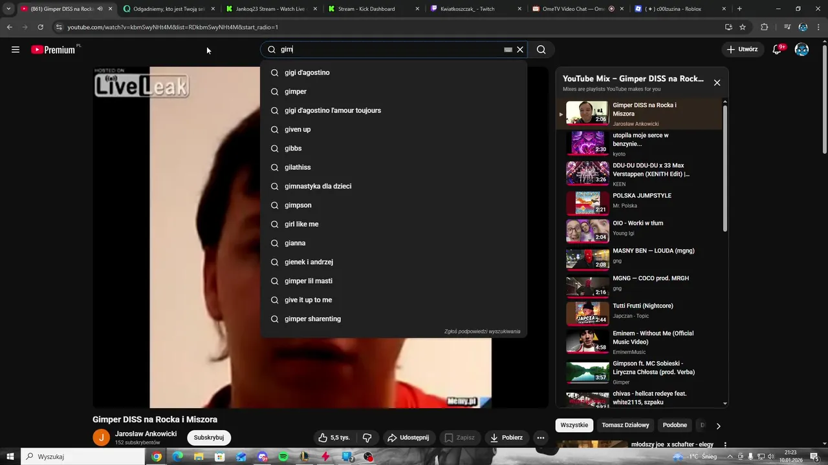Screen dimensions: 828x465
Task: Submit search with magnifier button
Action: [541, 50]
